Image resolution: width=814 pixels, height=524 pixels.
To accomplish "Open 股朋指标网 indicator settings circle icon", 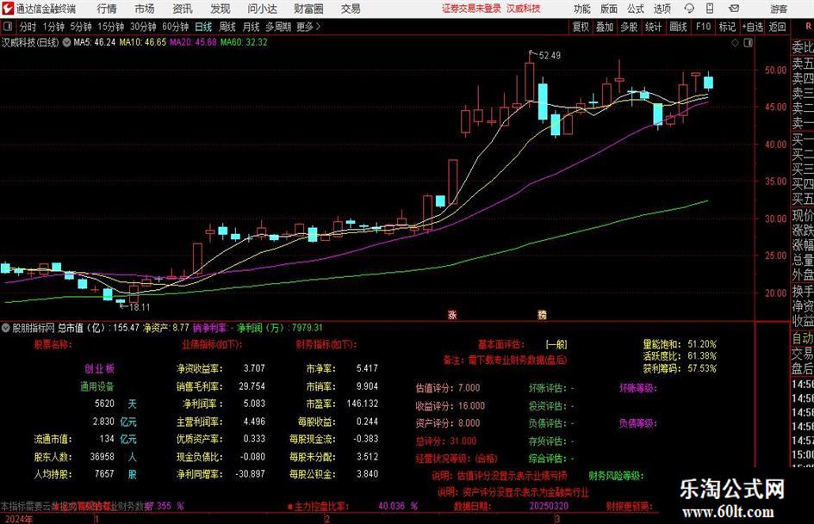I will point(6,328).
